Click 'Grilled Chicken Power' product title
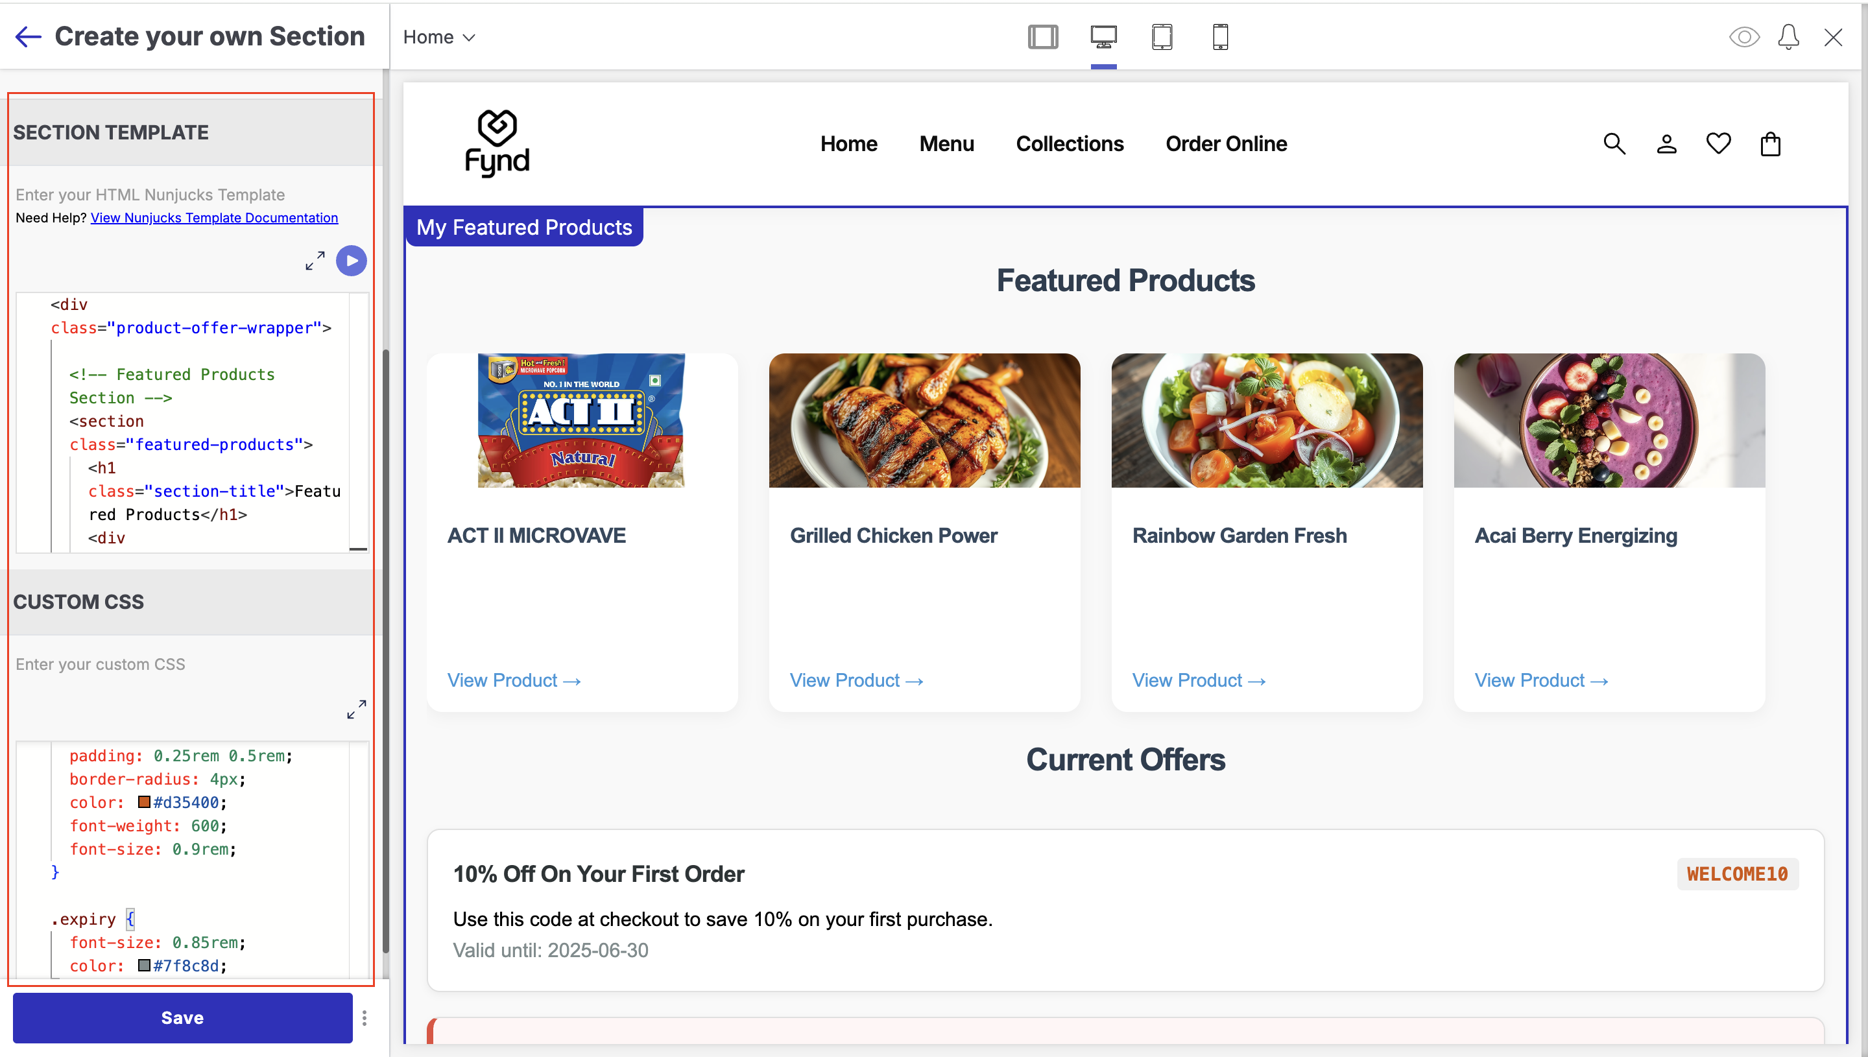This screenshot has height=1057, width=1868. pyautogui.click(x=893, y=535)
